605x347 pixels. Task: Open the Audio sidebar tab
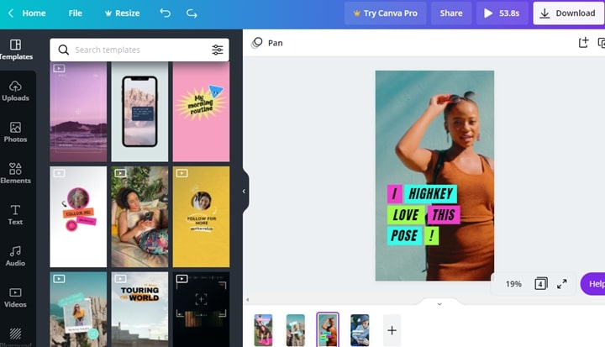tap(15, 256)
